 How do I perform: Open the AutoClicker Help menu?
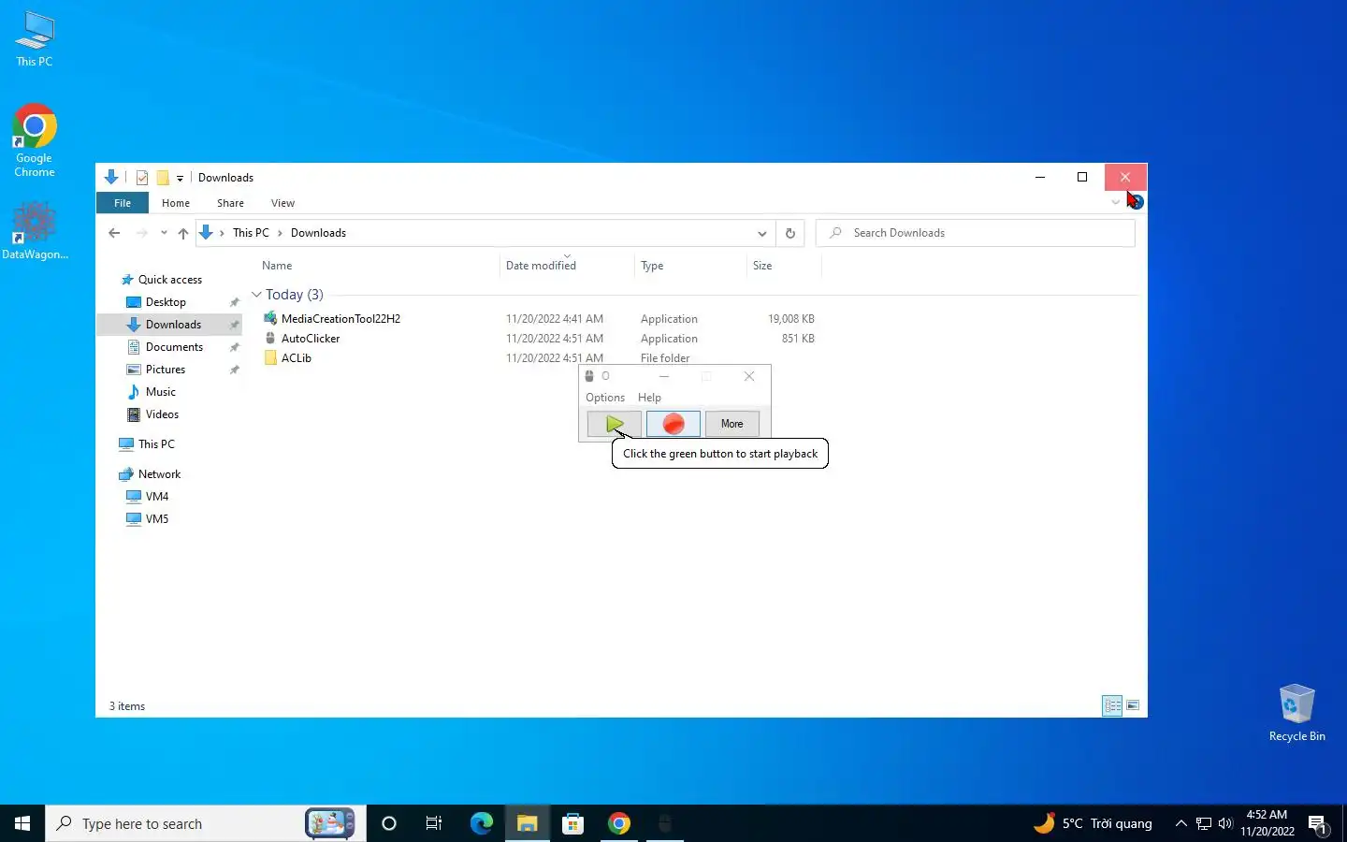click(649, 398)
